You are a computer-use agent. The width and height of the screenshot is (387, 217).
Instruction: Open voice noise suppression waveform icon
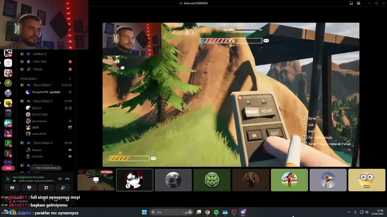pyautogui.click(x=60, y=179)
